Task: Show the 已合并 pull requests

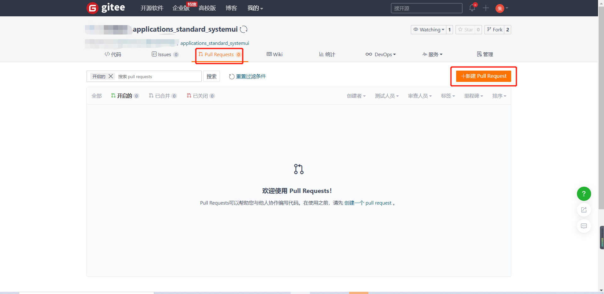Action: 162,96
